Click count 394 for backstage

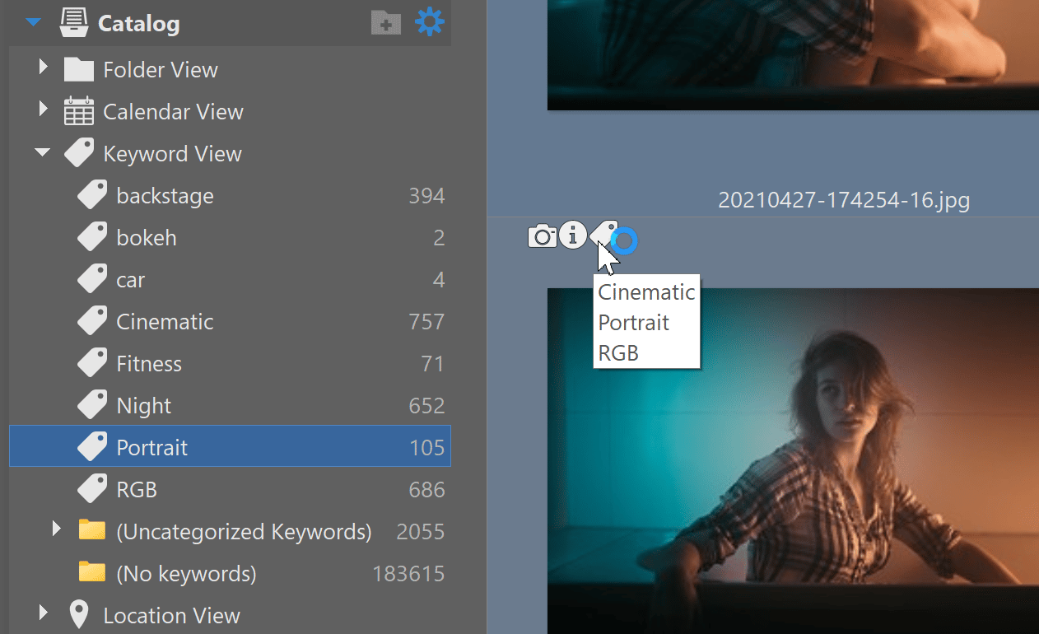[426, 196]
